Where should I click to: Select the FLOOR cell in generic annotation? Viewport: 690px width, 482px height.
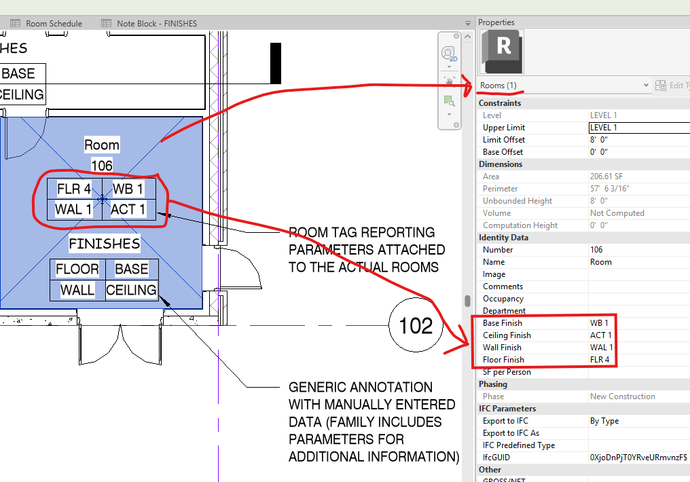(77, 269)
